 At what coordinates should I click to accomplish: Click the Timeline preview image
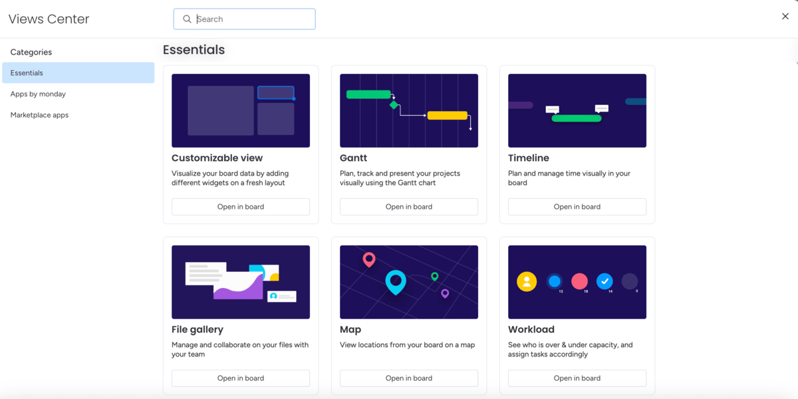(577, 110)
